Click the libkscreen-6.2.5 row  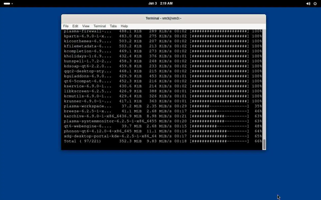[163, 91]
